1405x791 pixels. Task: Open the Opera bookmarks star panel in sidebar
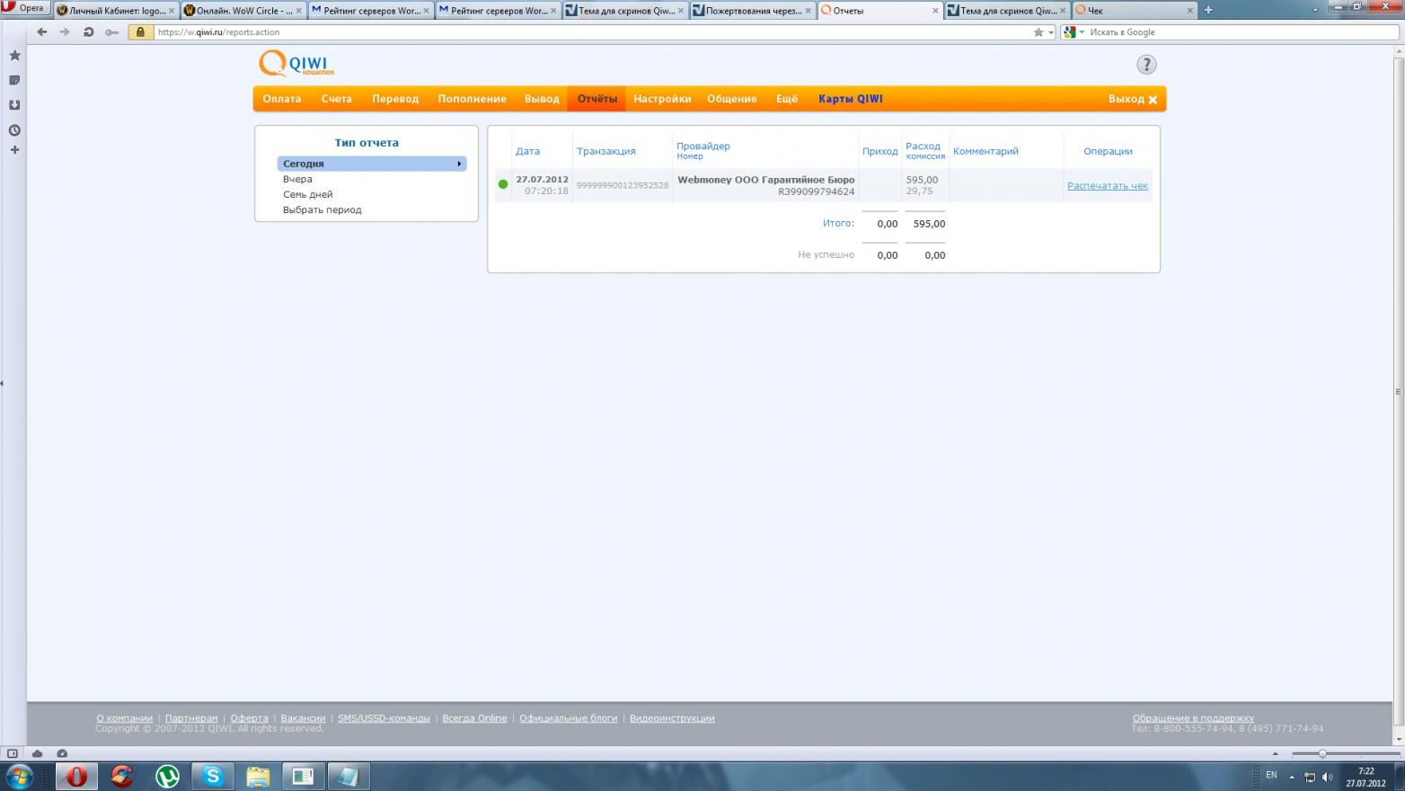(14, 56)
